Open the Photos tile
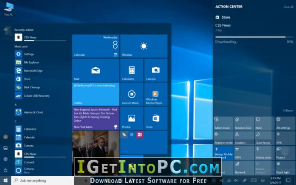Viewport: 296px width, 185px height. point(132,118)
